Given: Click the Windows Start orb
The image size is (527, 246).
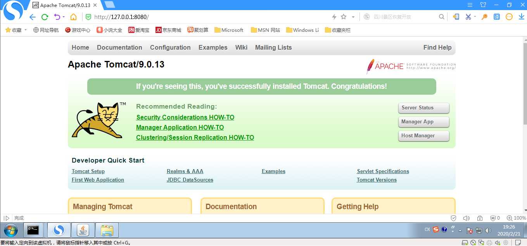Looking at the screenshot, I should [x=10, y=230].
